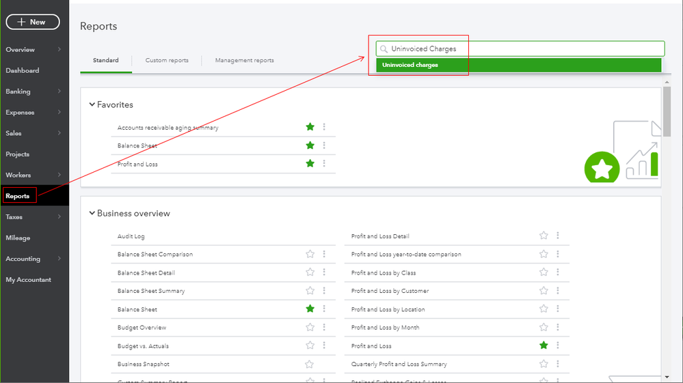Open more options for Profit and Loss year-to-date comparison
Image resolution: width=683 pixels, height=383 pixels.
tap(558, 254)
